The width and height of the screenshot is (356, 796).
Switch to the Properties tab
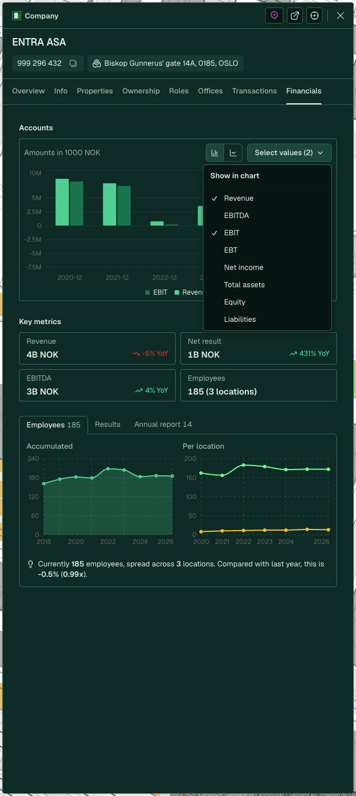(x=95, y=91)
